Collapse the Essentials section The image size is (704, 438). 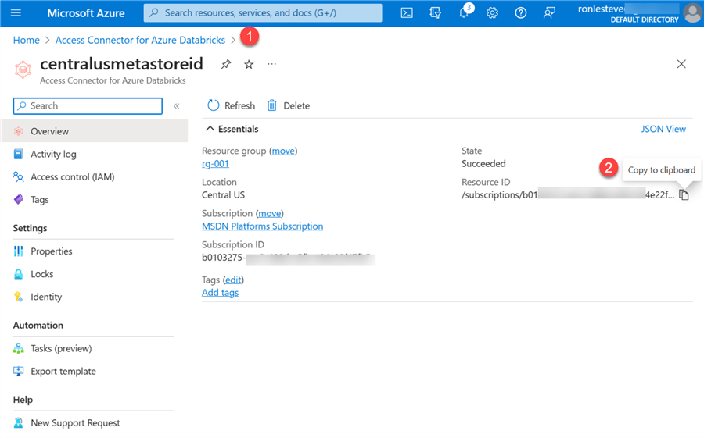210,129
